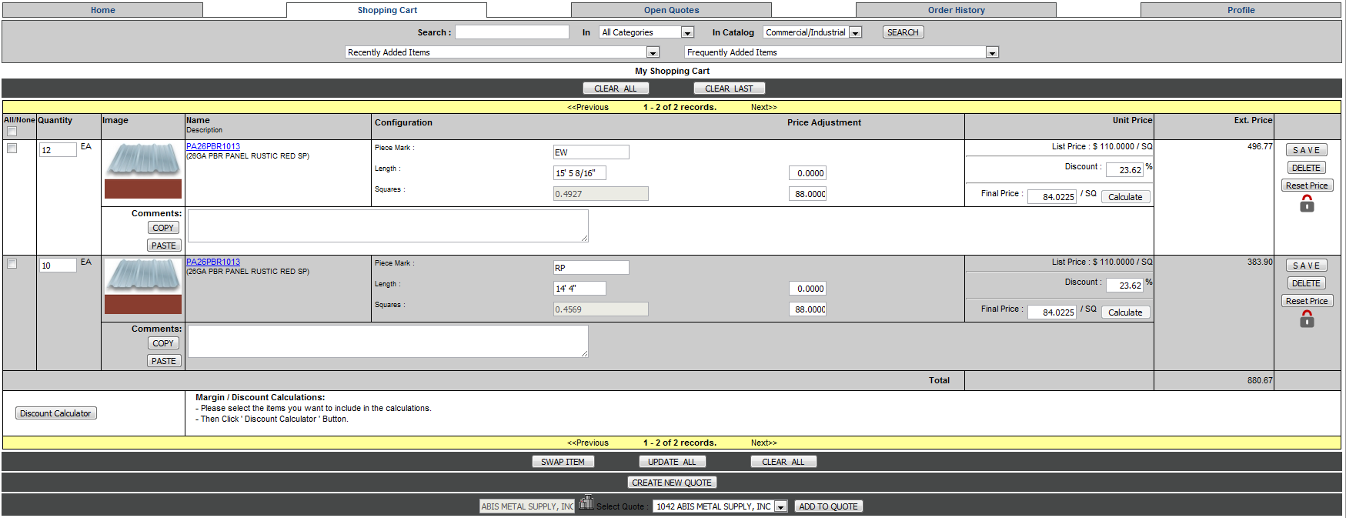Expand the All Categories dropdown

coord(687,32)
